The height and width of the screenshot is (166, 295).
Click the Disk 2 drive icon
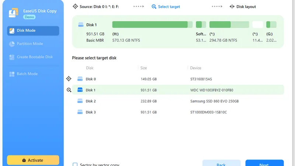pos(80,101)
